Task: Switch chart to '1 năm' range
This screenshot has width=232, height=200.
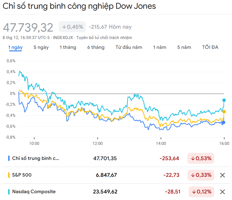Action: 160,47
